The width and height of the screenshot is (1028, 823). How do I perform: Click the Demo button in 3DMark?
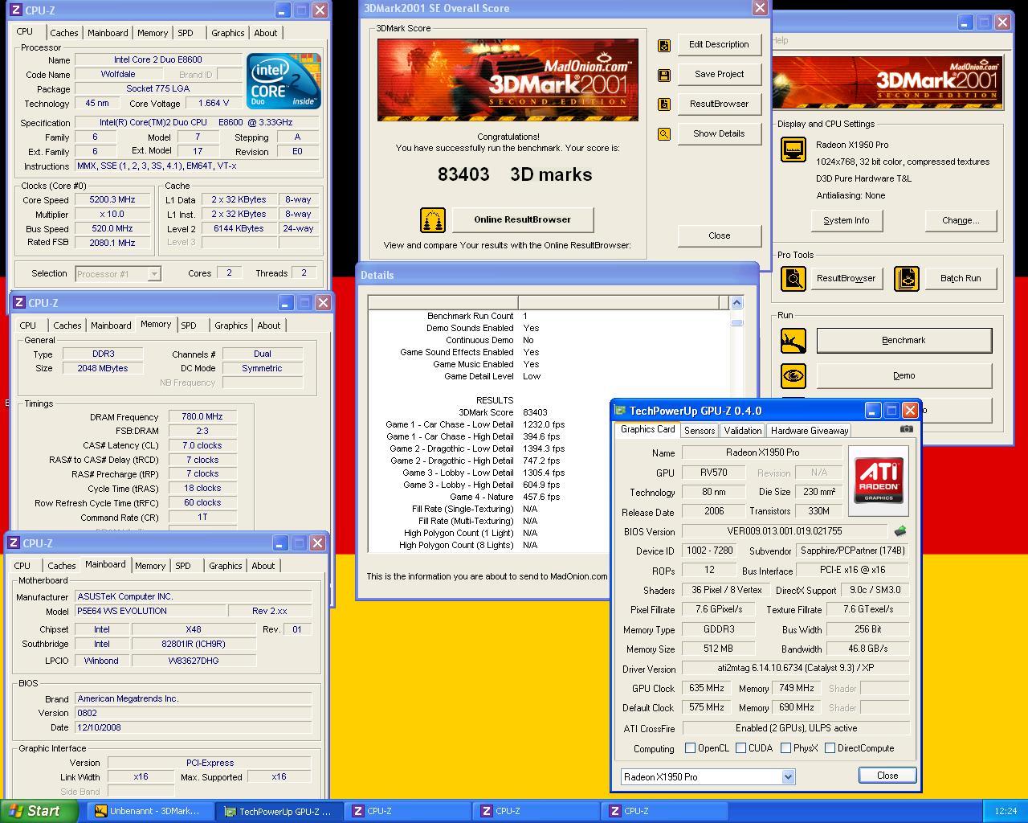[904, 375]
